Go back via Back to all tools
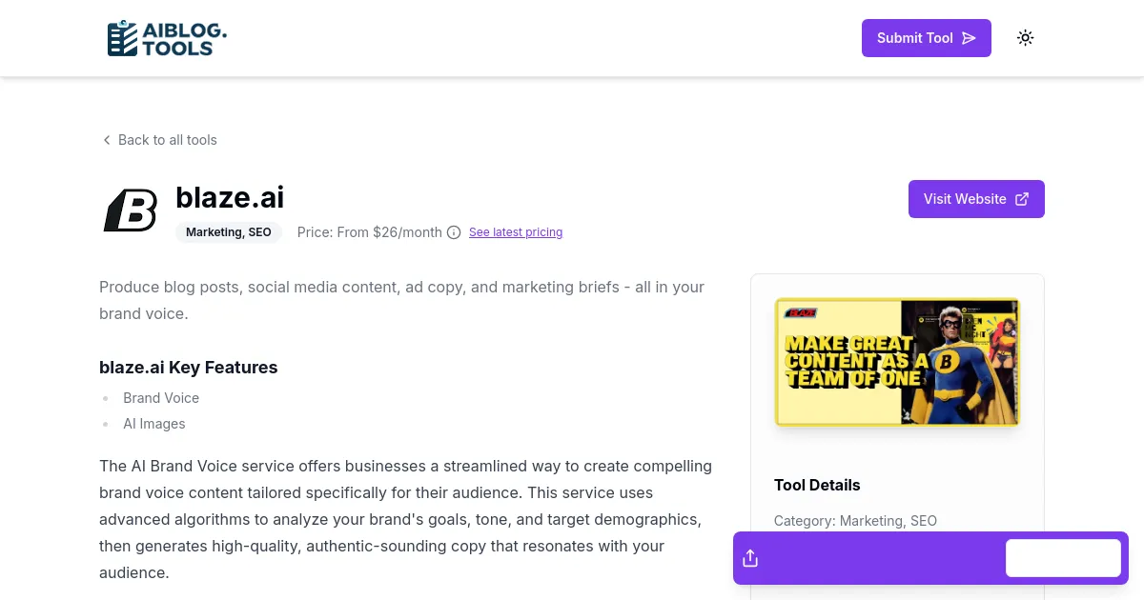 [167, 140]
